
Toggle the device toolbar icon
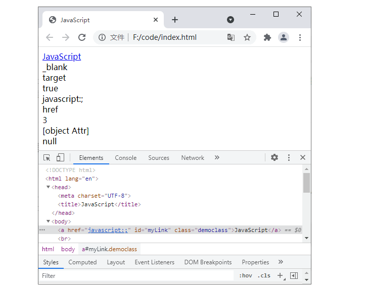60,157
